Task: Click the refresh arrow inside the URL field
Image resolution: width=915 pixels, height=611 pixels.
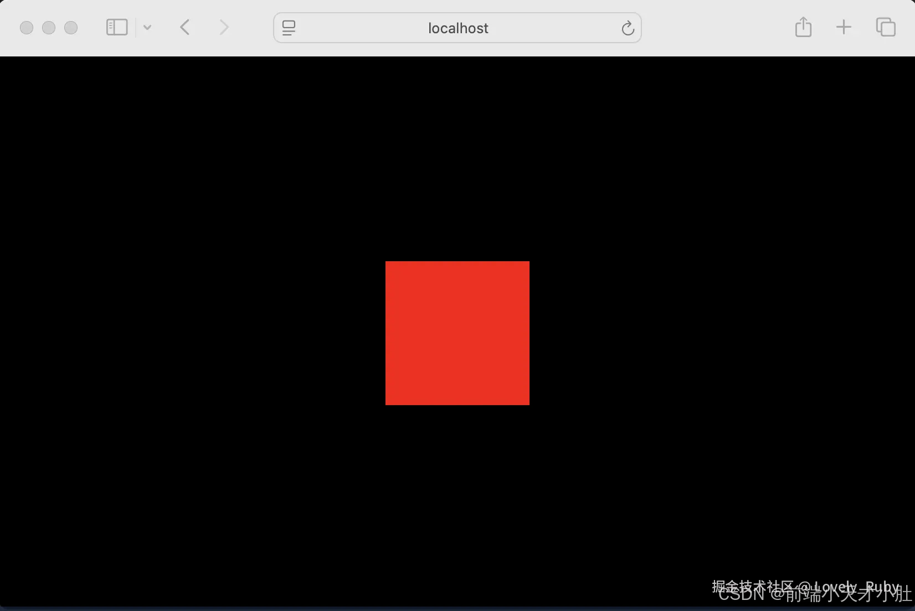Action: [x=628, y=28]
